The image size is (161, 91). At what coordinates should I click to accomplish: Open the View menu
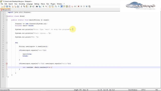pyautogui.click(x=16, y=4)
